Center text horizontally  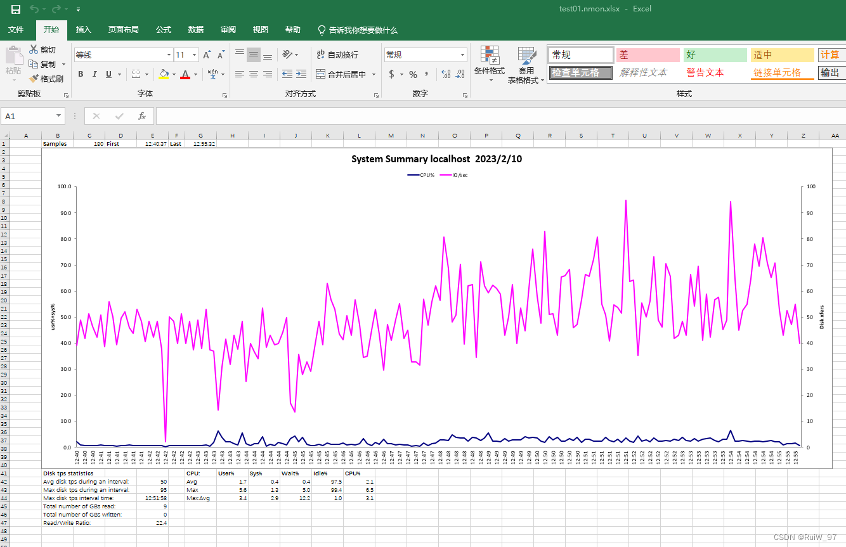253,74
